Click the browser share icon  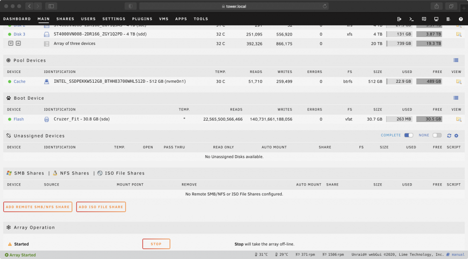tap(436, 6)
